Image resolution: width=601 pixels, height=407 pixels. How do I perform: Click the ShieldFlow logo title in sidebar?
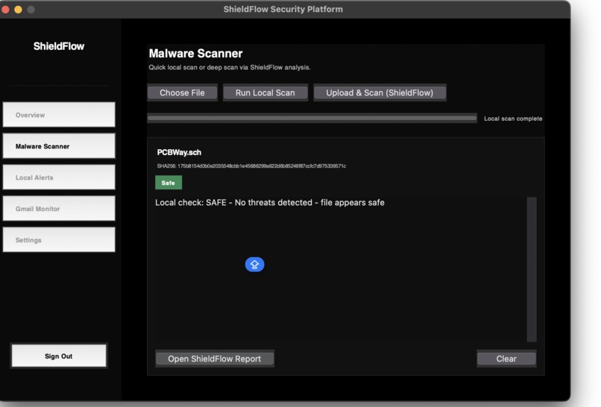pyautogui.click(x=59, y=46)
